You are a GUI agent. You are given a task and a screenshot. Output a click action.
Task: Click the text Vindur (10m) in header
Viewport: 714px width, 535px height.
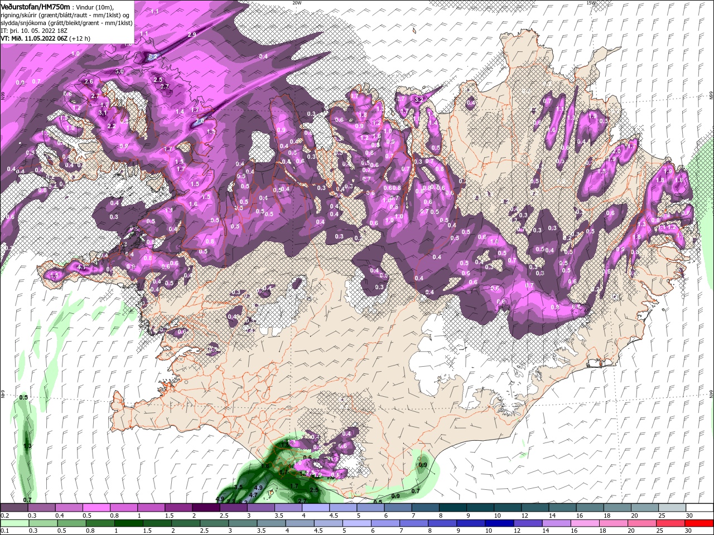94,7
